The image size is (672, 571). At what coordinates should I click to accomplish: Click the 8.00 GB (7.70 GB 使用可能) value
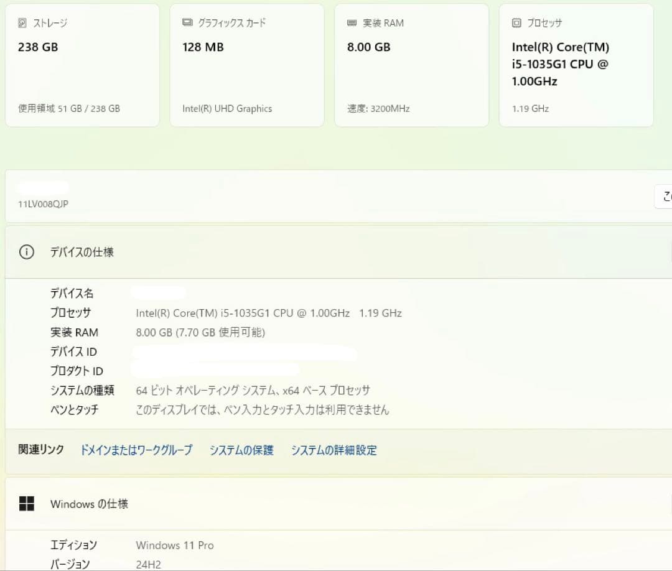pos(200,332)
